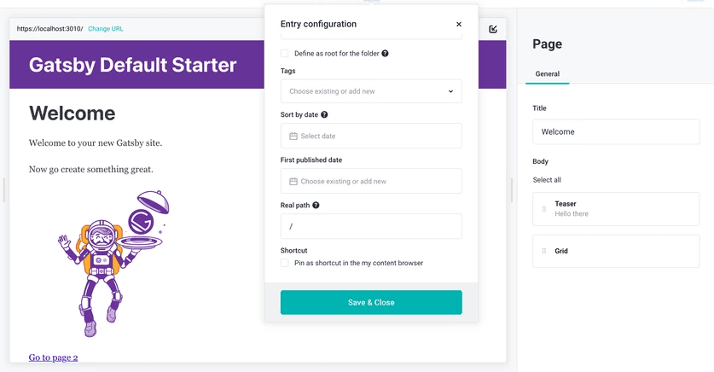This screenshot has width=714, height=372.
Task: Enable Define as root for the folder
Action: 285,53
